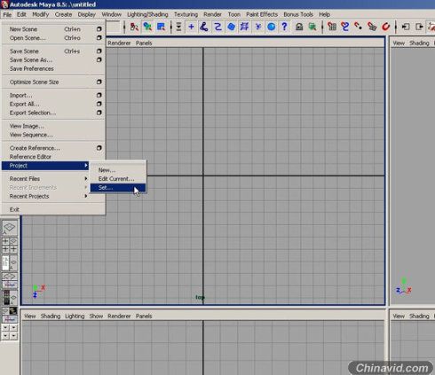Click the status line input field box

[x=114, y=27]
